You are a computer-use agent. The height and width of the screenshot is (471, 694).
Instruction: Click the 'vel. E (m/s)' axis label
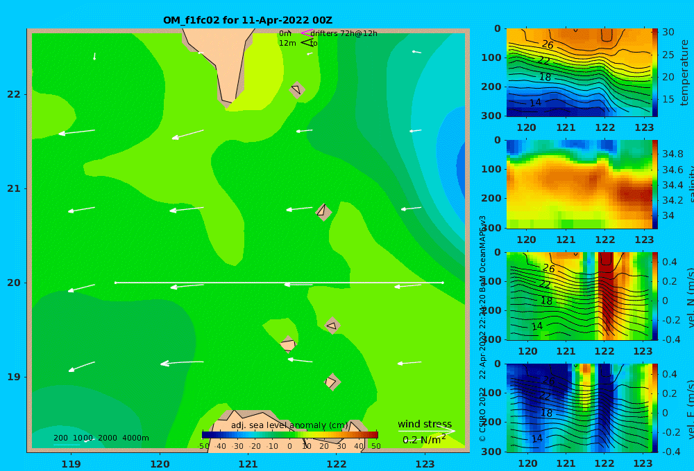tap(691, 409)
